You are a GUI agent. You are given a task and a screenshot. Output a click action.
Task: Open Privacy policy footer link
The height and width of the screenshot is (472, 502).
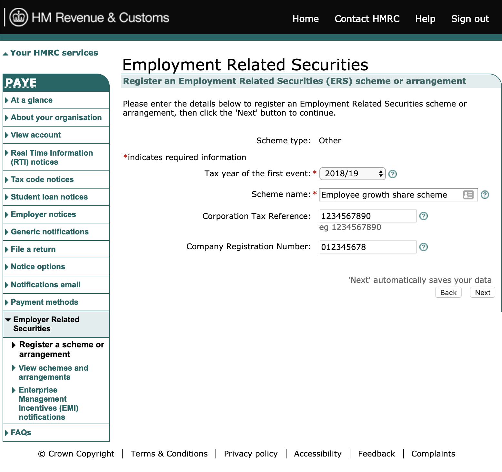pos(251,454)
